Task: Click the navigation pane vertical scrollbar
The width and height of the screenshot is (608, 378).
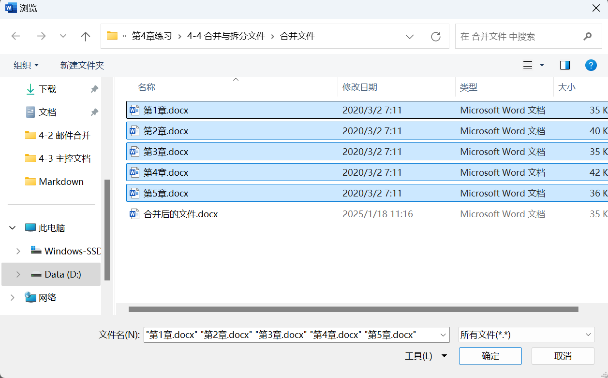Action: 107,230
